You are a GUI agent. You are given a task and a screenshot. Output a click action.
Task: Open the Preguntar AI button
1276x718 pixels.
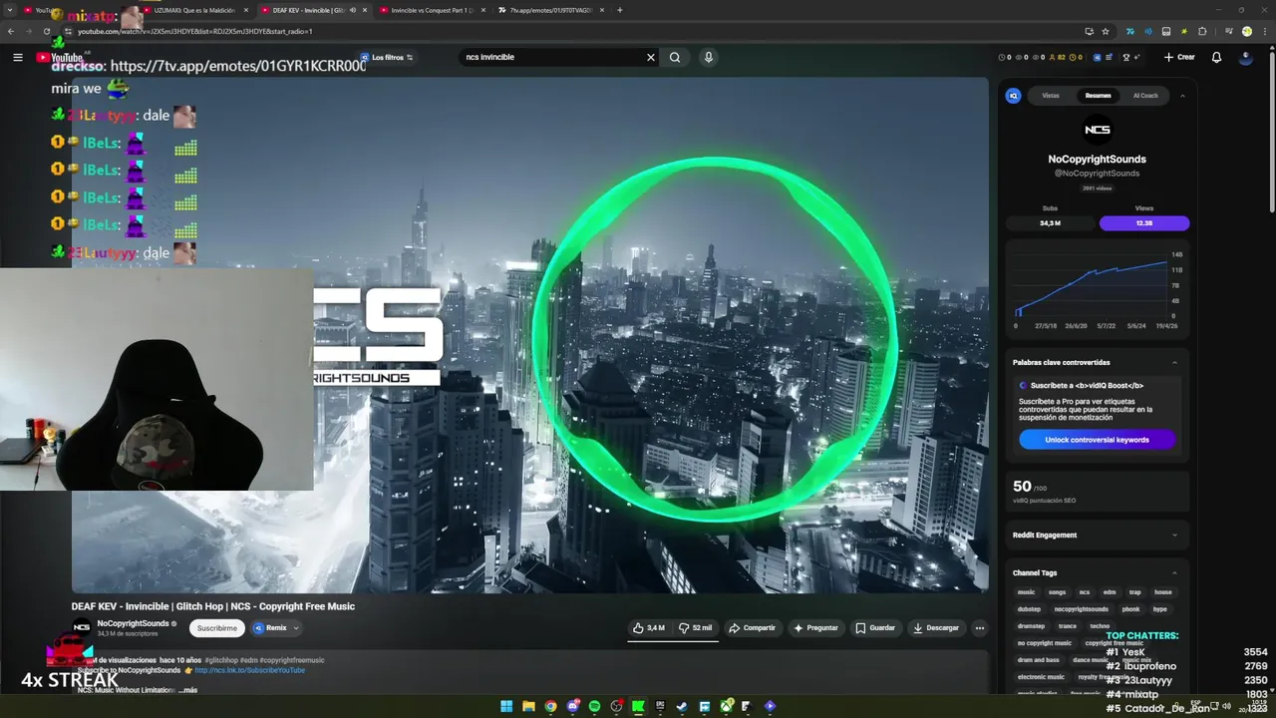(815, 628)
